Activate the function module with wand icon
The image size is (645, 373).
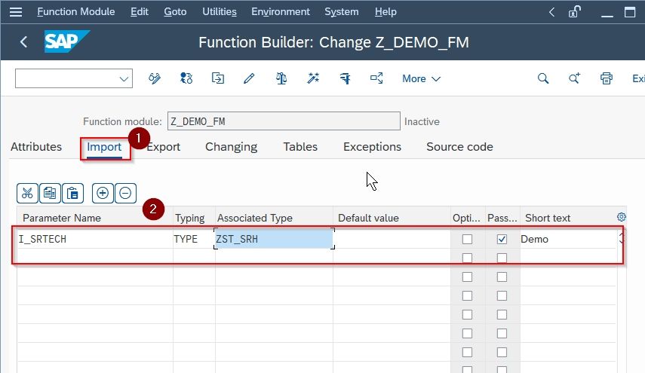313,78
